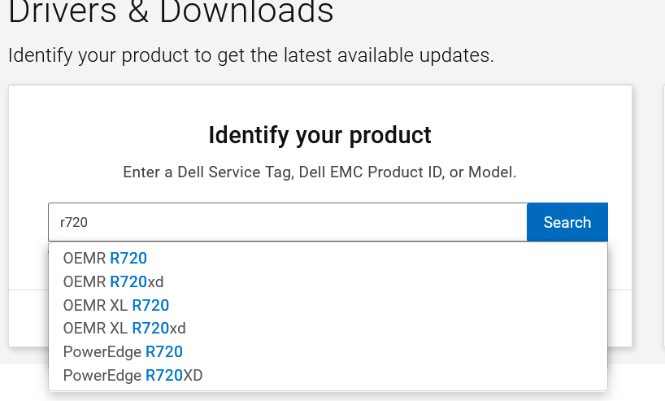Click the r720 text in search box
Screen dimensions: 665x401
pyautogui.click(x=74, y=222)
